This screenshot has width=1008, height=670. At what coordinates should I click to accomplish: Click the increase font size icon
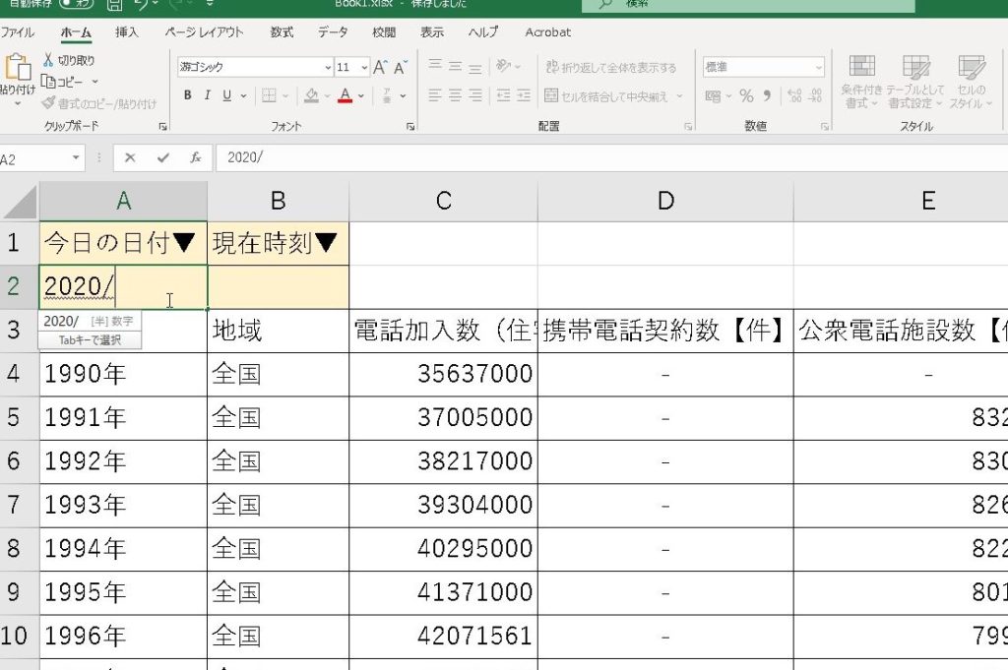pyautogui.click(x=379, y=68)
